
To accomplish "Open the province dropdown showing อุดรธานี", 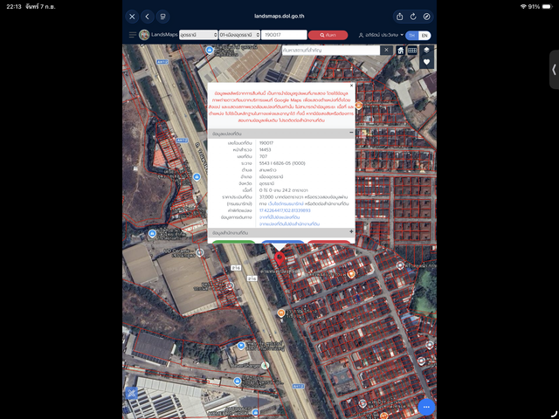I will [x=198, y=35].
